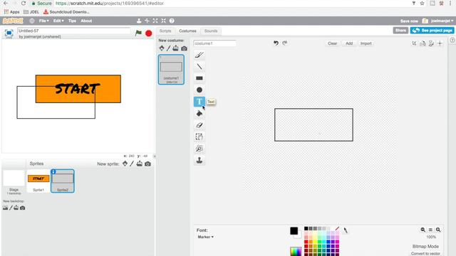Image resolution: width=456 pixels, height=256 pixels.
Task: Upload costume from file
Action: pos(175,48)
